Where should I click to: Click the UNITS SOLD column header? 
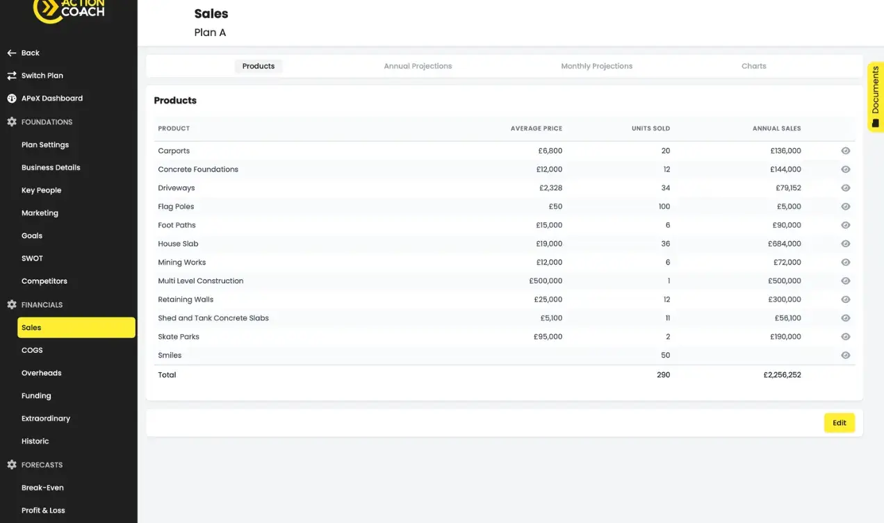tap(650, 128)
